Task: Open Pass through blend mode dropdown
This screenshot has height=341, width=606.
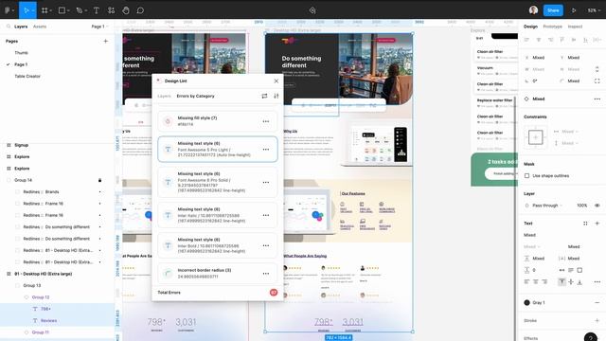Action: coord(547,206)
